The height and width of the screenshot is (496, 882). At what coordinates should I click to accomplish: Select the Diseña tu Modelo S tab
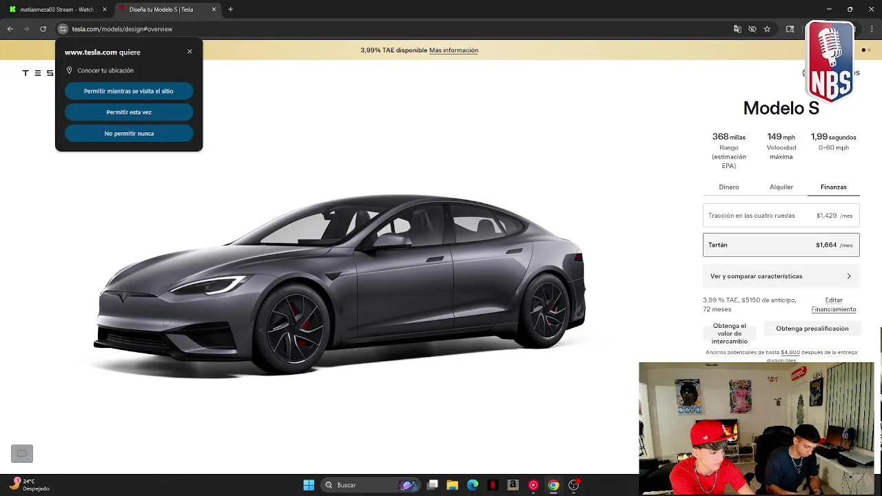click(167, 10)
